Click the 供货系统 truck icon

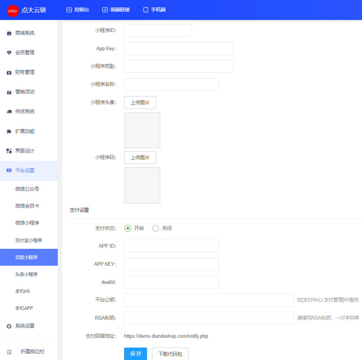click(9, 112)
